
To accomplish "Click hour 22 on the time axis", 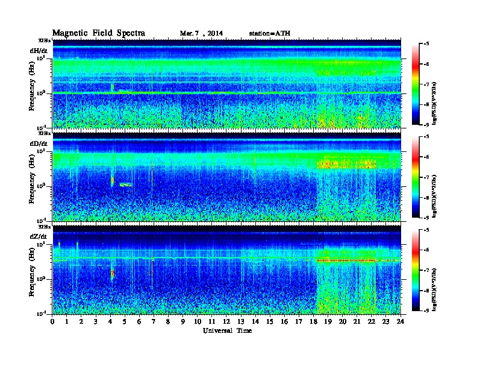I will click(x=372, y=322).
